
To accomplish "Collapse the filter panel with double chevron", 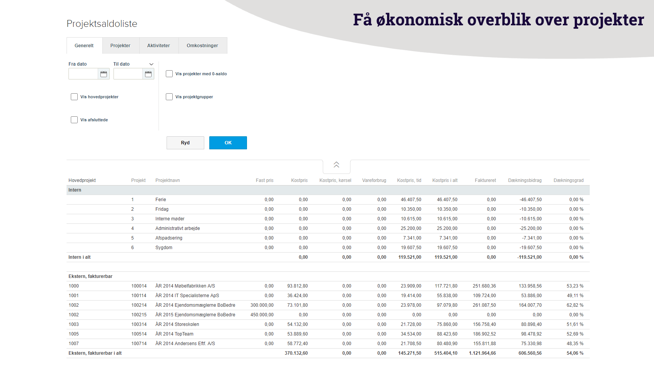I will point(336,165).
